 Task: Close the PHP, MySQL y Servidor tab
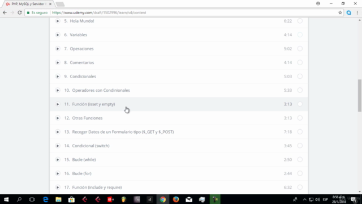tap(50, 4)
